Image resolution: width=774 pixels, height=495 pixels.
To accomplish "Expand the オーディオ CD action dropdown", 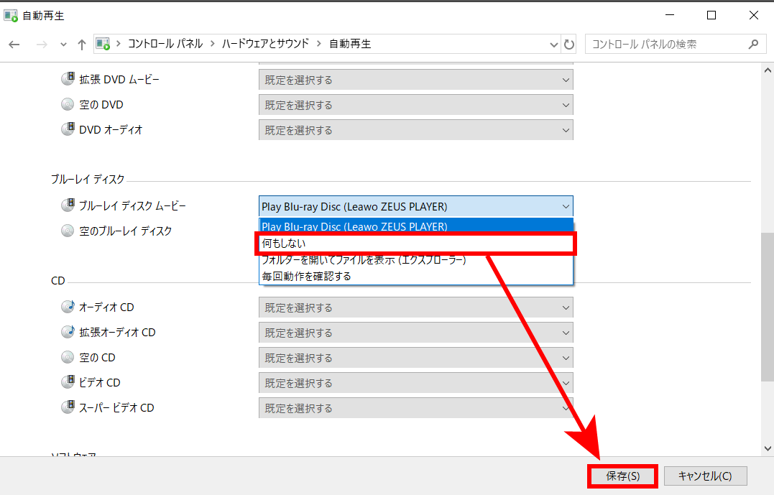I will tap(415, 307).
